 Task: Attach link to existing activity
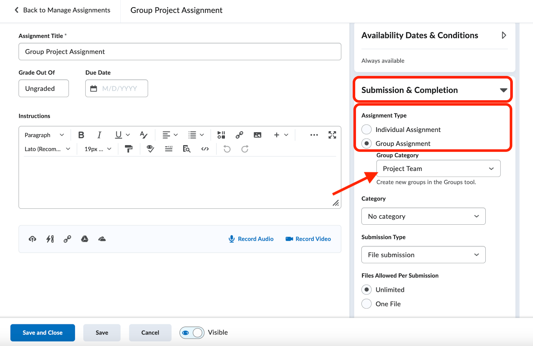tap(50, 239)
